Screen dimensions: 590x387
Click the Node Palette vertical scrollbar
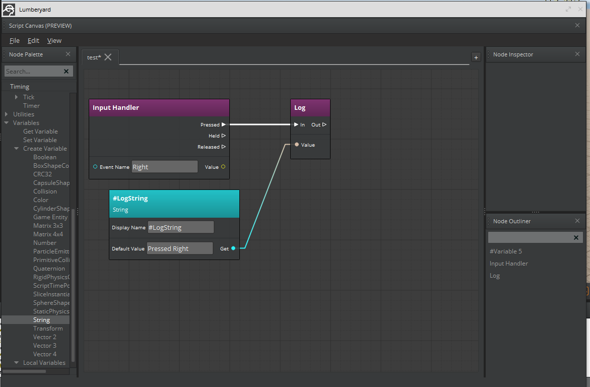click(73, 286)
